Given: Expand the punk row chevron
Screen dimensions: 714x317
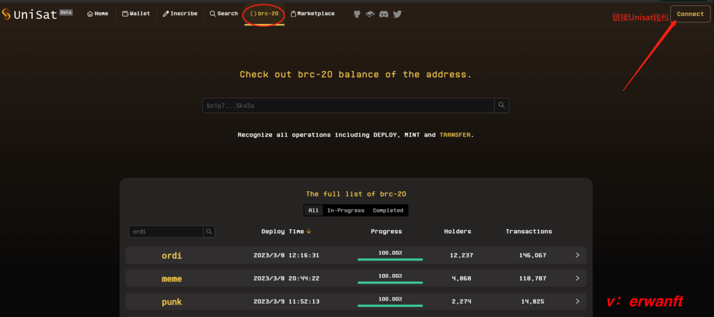Looking at the screenshot, I should 577,301.
